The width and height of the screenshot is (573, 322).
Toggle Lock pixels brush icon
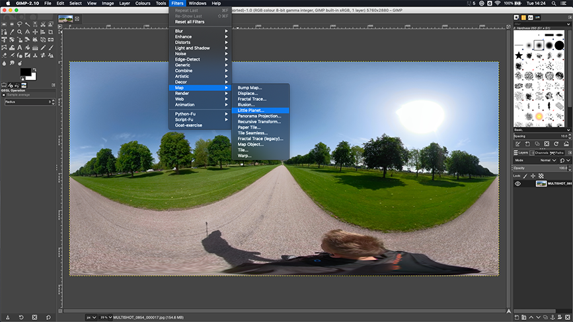pos(525,176)
